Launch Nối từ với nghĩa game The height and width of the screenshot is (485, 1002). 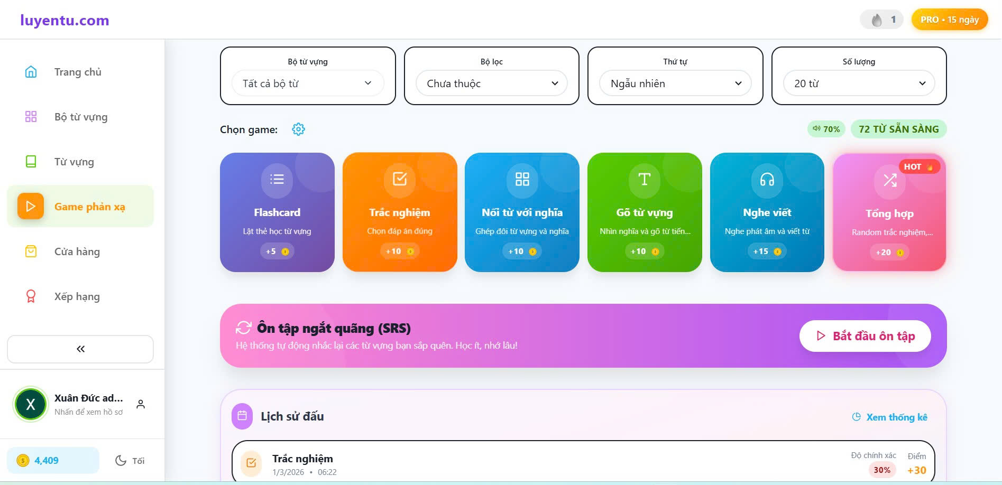(x=522, y=212)
